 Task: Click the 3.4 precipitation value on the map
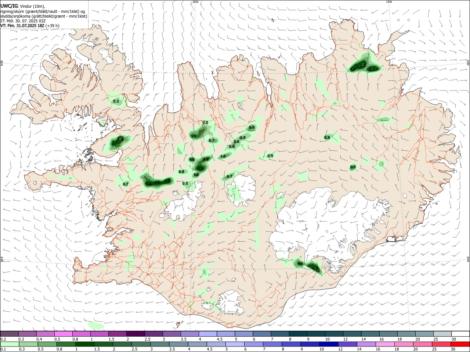120,140
